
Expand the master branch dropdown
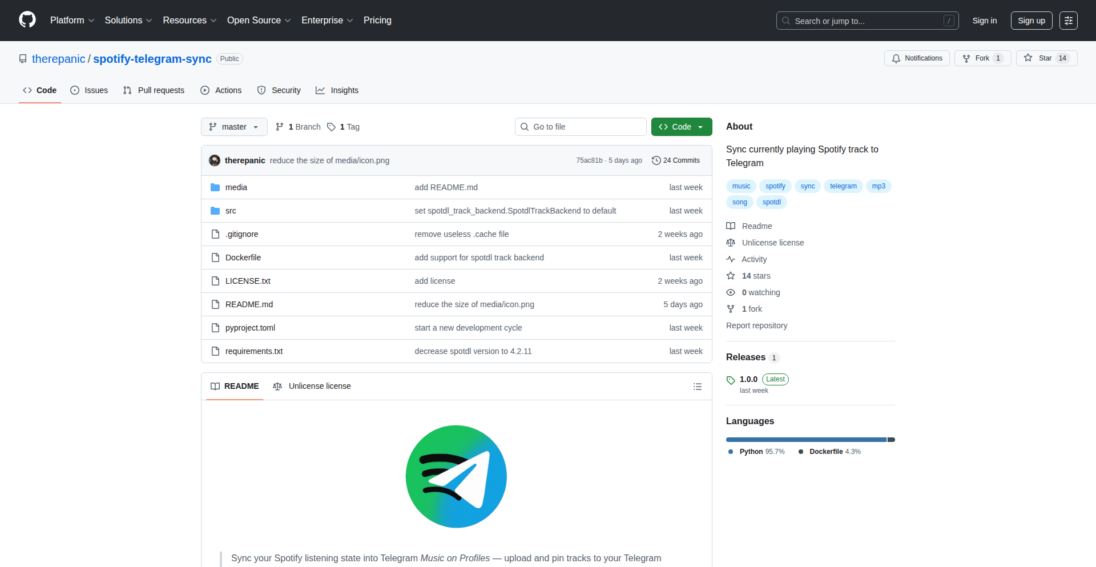tap(234, 127)
